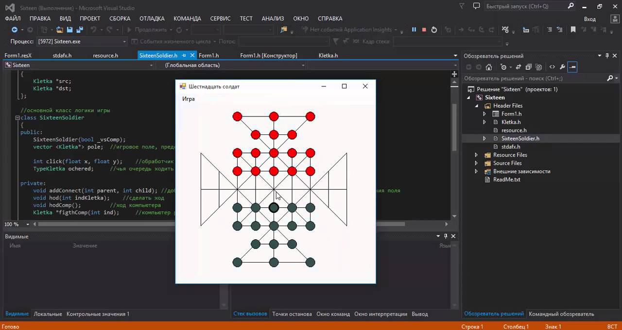Toggle the Preview Selected Items button
Screen dimensions: 622x330
[573, 67]
